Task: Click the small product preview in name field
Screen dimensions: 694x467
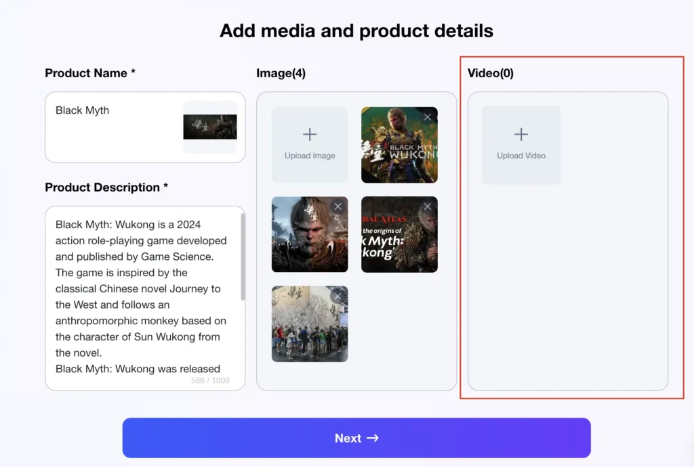Action: point(210,127)
